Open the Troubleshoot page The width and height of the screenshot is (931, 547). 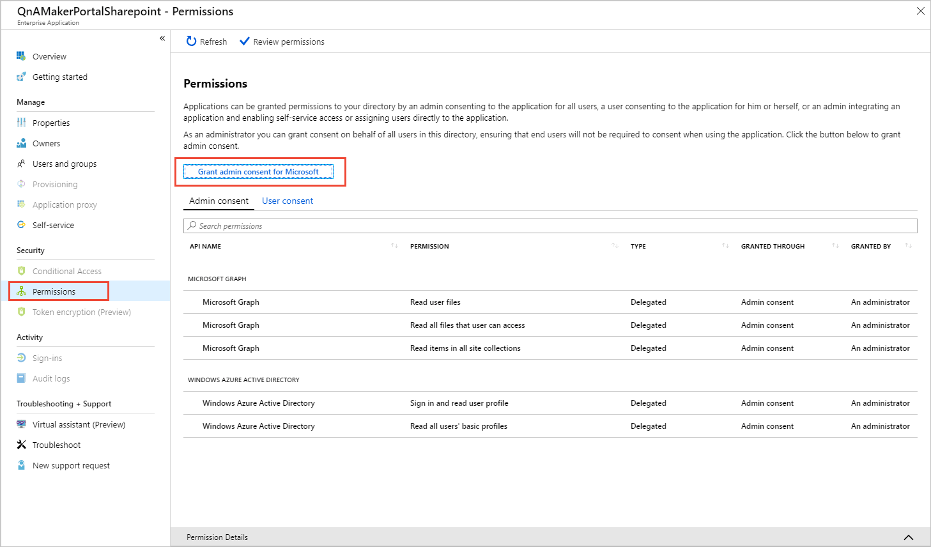(x=55, y=445)
